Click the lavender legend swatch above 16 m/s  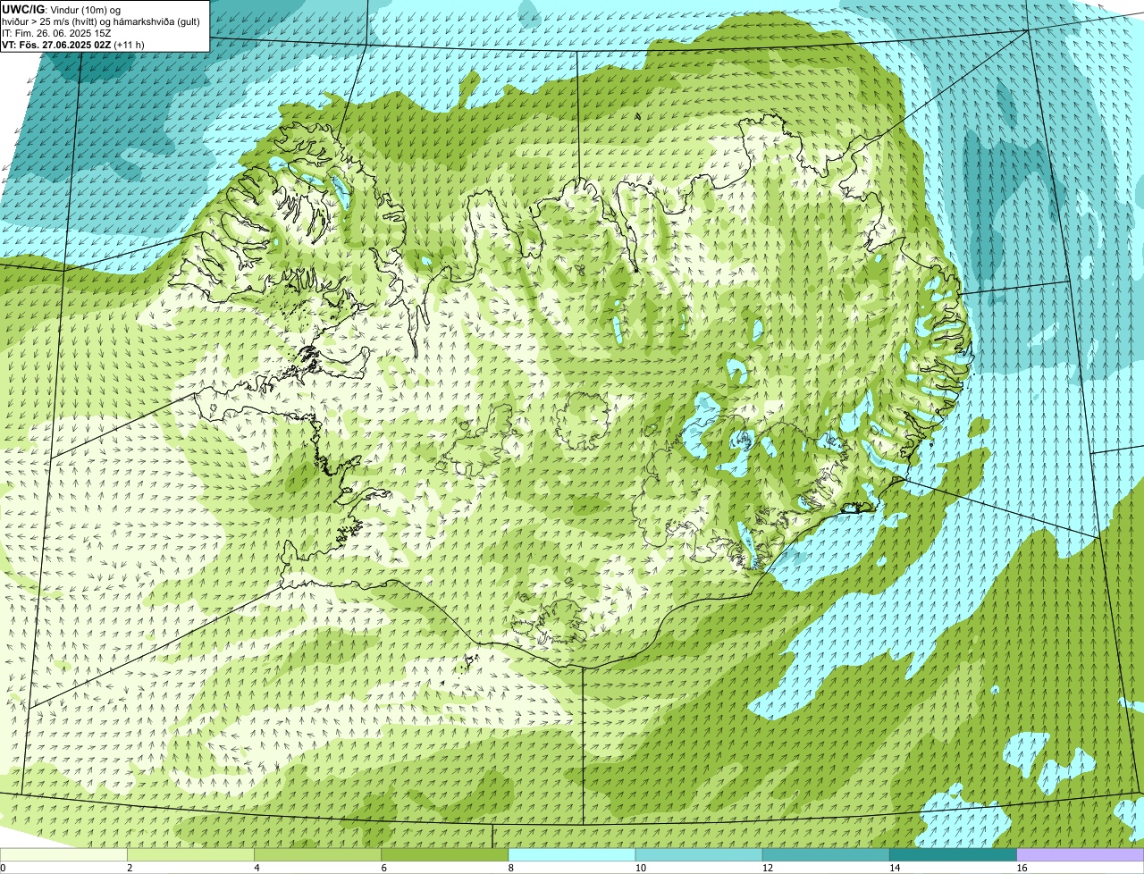(x=1081, y=855)
